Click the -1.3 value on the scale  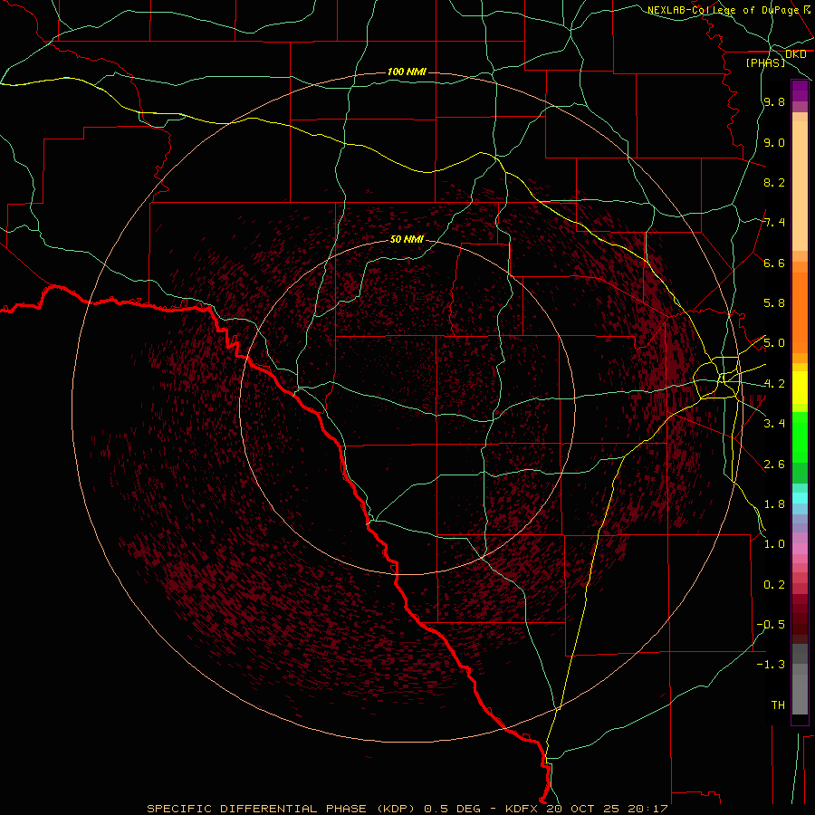coord(771,665)
